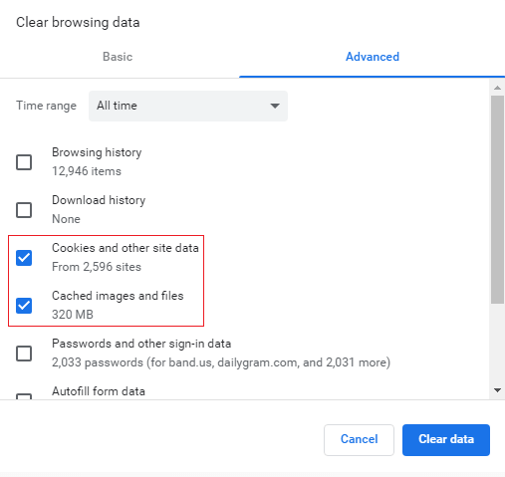Click the "2,033 passwords" description text
Image resolution: width=505 pixels, height=477 pixels.
point(221,362)
